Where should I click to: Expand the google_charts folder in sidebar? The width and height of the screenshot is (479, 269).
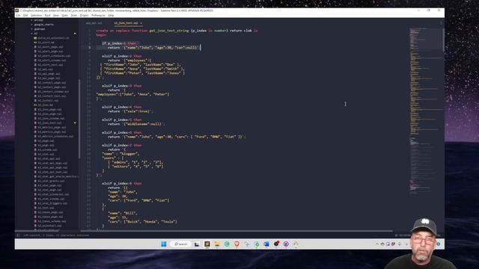43,25
